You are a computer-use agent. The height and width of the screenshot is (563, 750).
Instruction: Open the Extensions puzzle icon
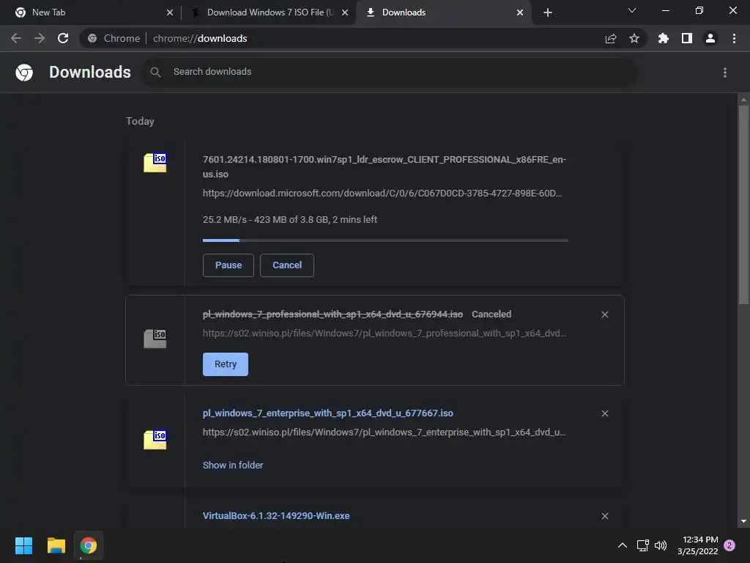pos(664,38)
